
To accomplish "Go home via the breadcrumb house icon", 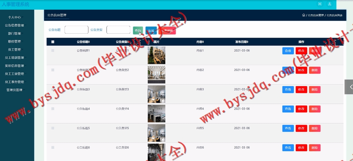I will (x=304, y=15).
